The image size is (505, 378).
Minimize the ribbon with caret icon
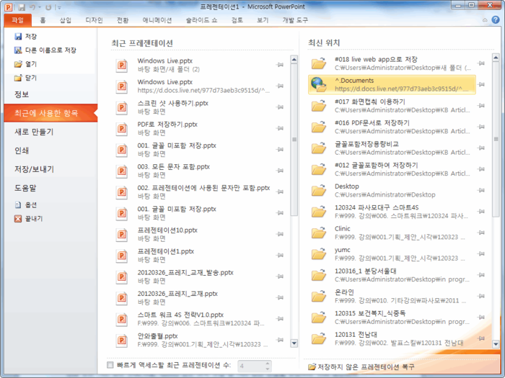tap(485, 20)
